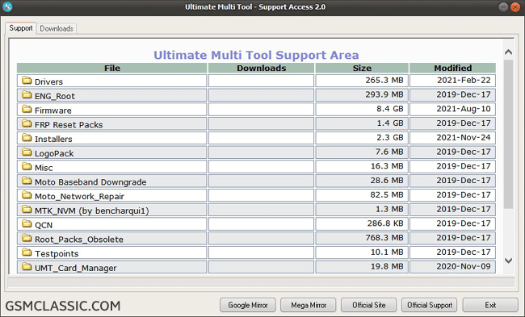The height and width of the screenshot is (317, 525).
Task: Click the Misc folder icon
Action: [x=27, y=166]
